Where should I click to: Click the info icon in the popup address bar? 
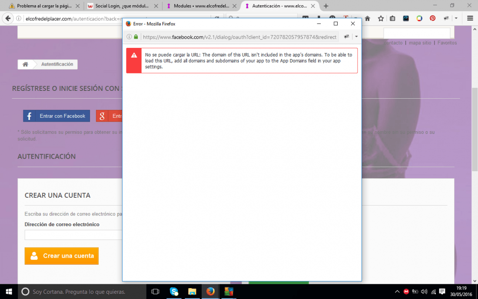[129, 37]
